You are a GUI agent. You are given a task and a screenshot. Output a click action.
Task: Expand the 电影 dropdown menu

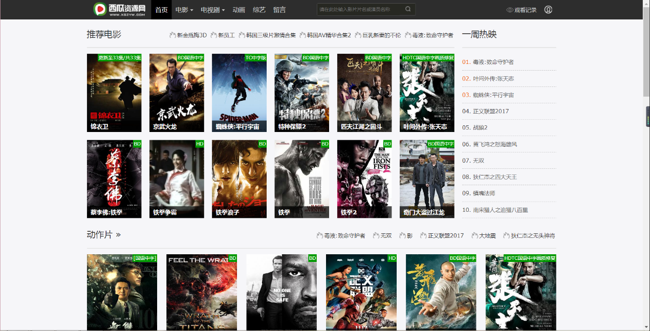[x=184, y=10]
